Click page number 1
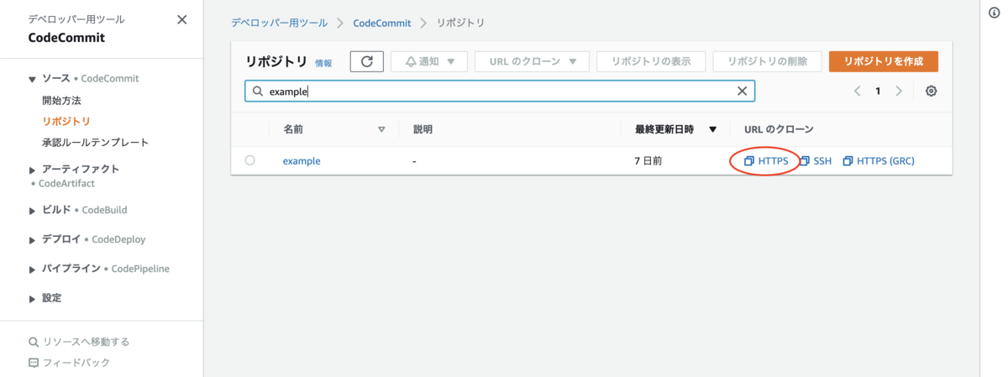 tap(878, 91)
